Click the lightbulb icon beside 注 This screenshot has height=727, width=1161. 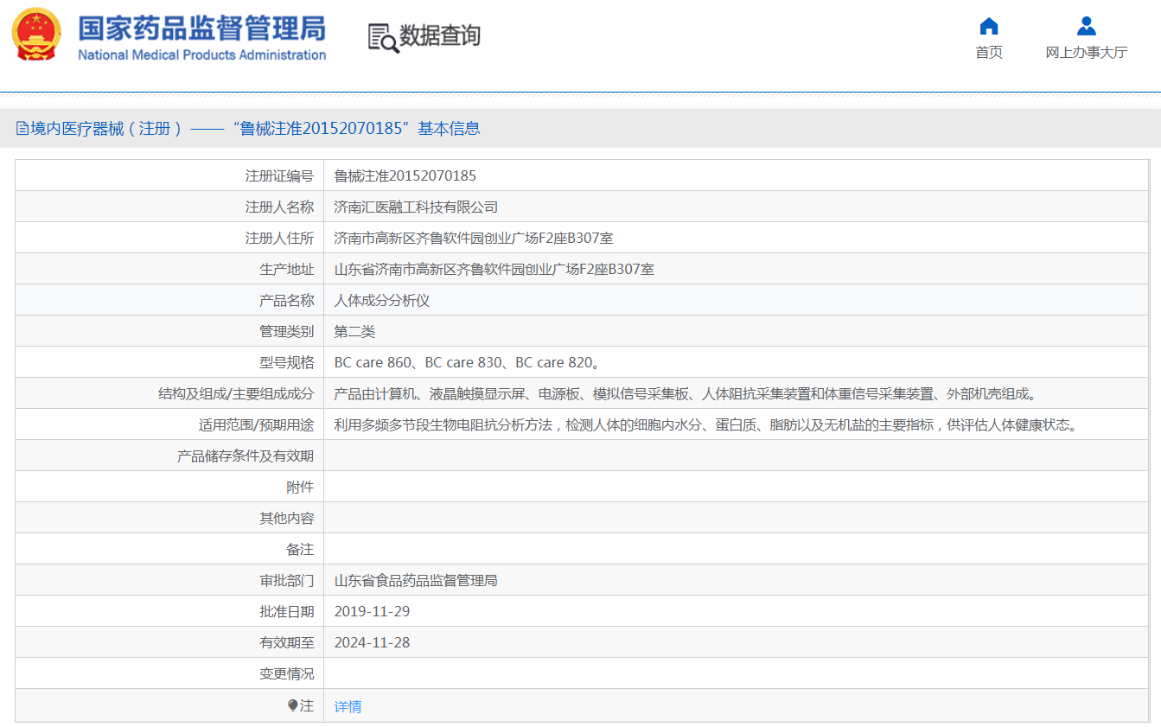click(292, 705)
